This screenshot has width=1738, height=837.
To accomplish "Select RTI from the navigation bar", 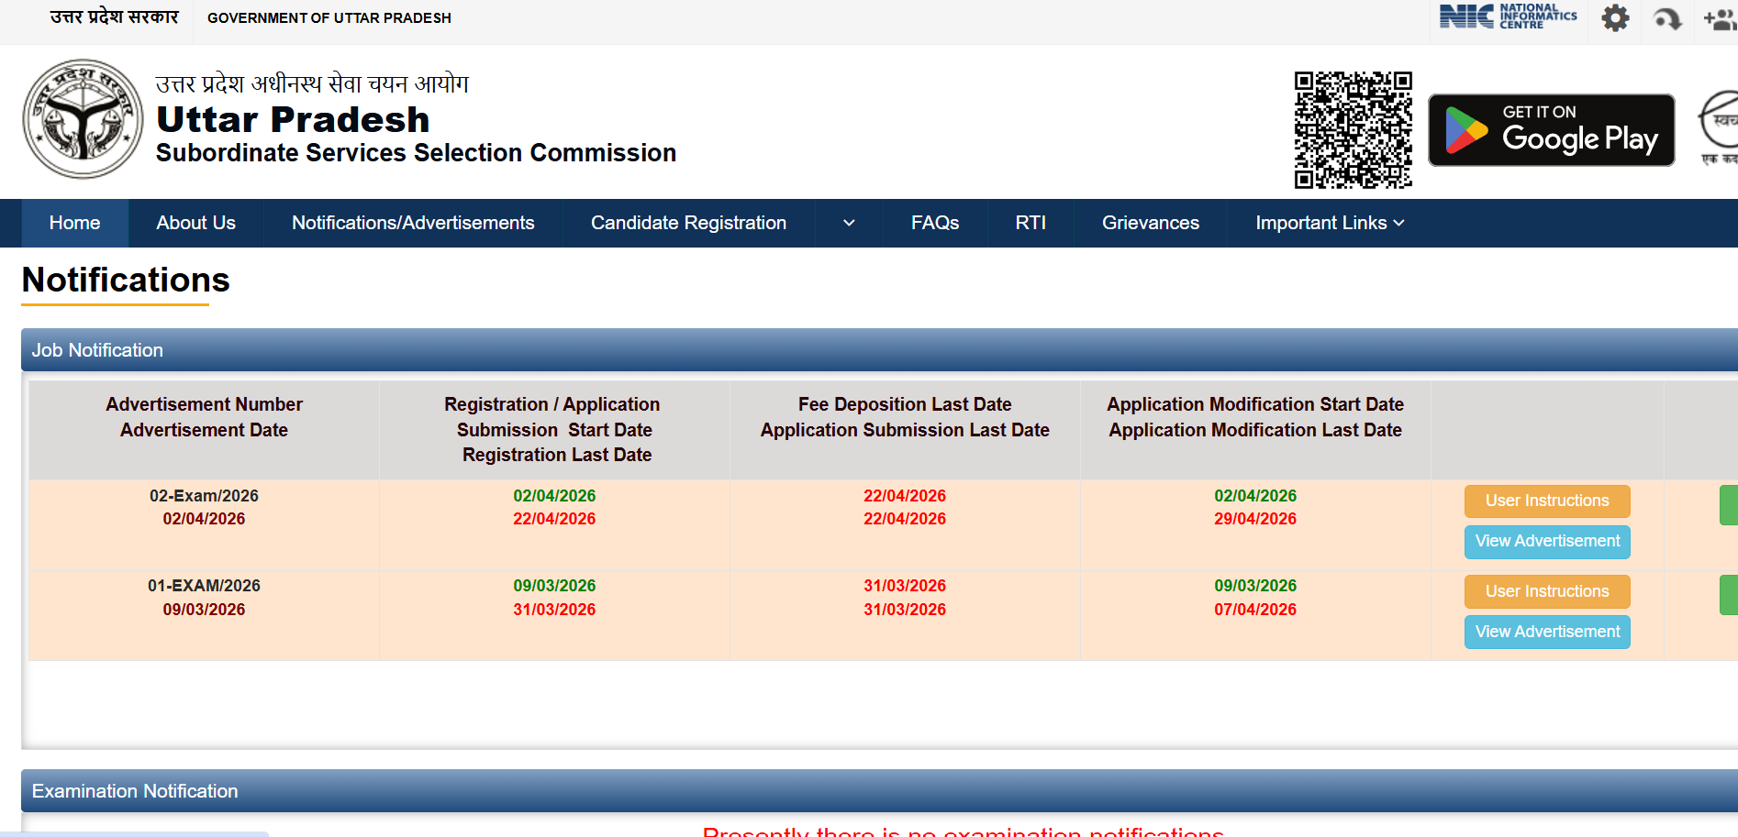I will point(1030,223).
